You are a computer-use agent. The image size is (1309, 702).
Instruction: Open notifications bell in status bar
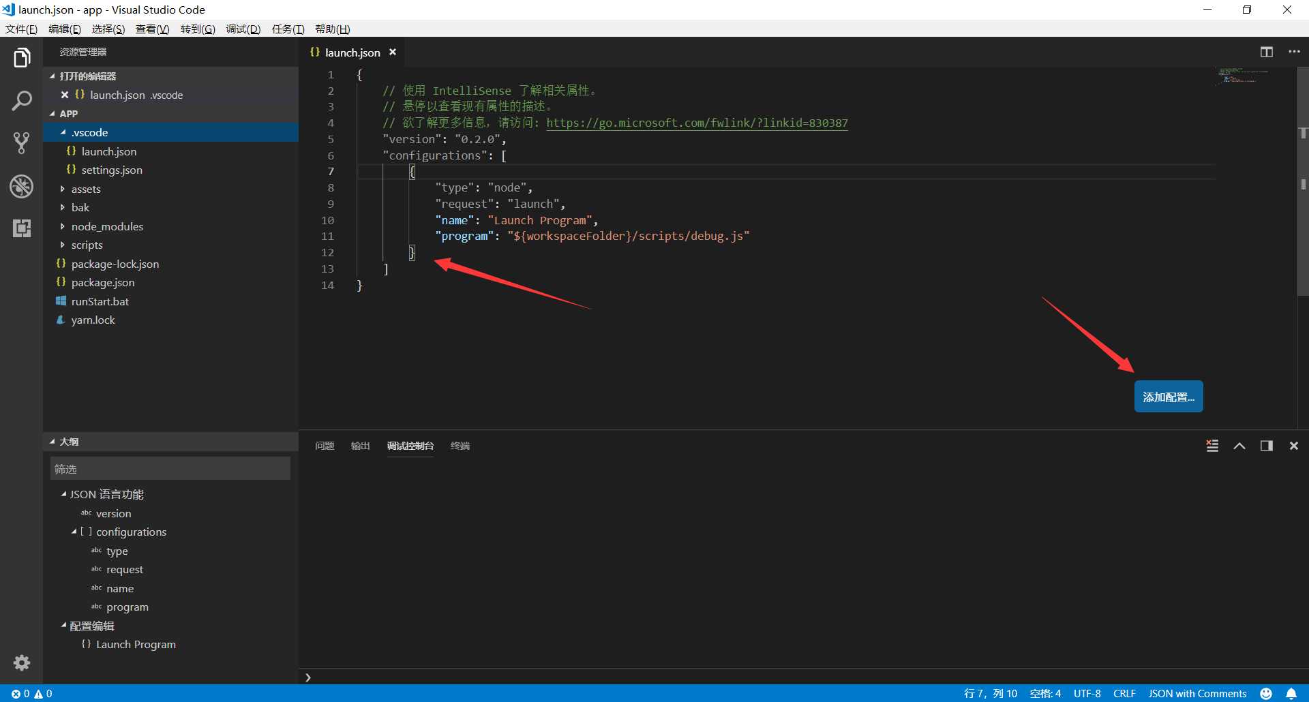(x=1291, y=693)
